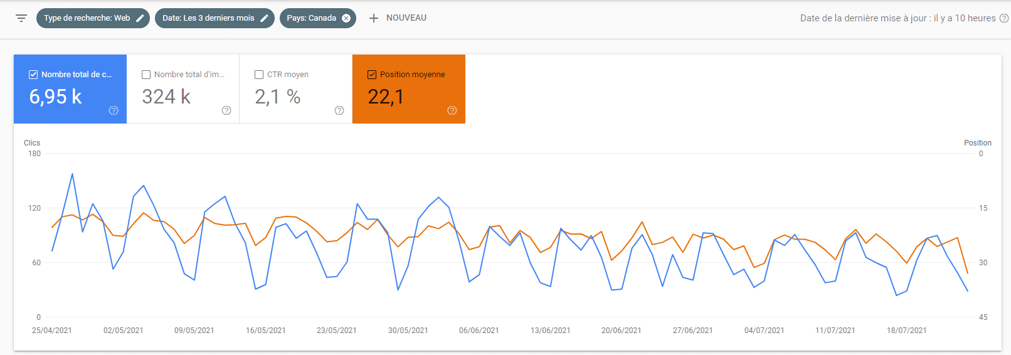
Task: Edit the search type filter pencil icon
Action: click(140, 18)
